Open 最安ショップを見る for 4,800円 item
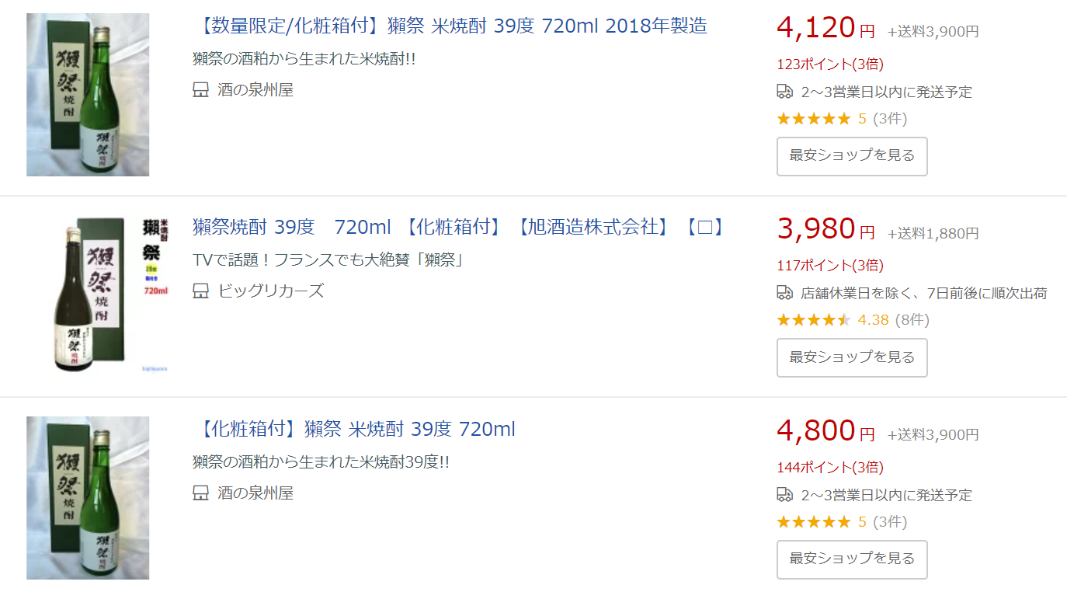The image size is (1067, 592). tap(852, 559)
